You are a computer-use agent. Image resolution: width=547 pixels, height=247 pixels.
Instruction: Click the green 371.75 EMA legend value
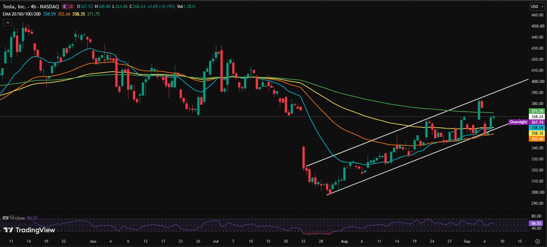point(93,14)
